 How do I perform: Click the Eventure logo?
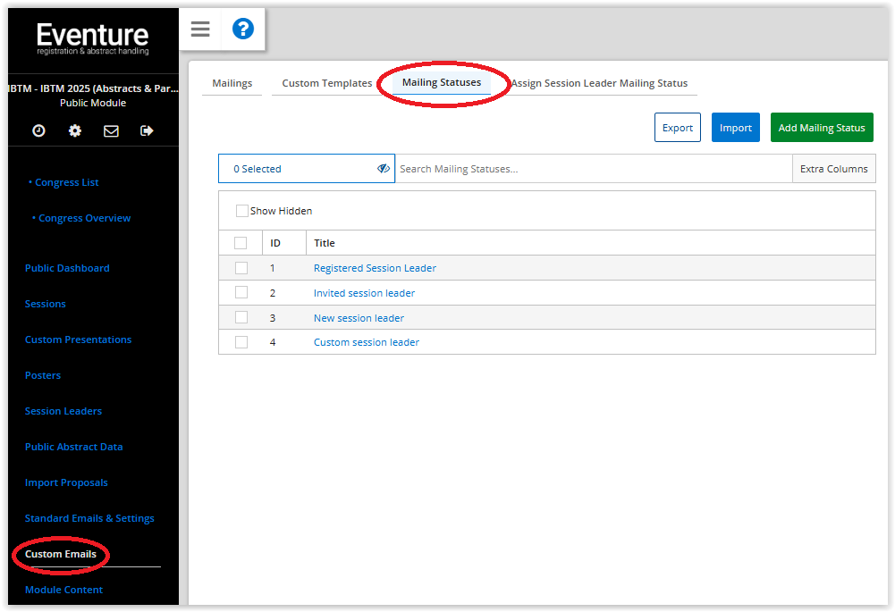93,39
